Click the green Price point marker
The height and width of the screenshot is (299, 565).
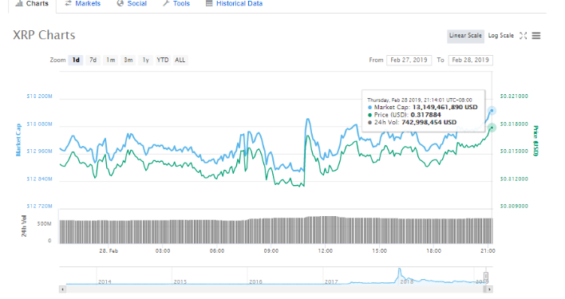point(492,128)
